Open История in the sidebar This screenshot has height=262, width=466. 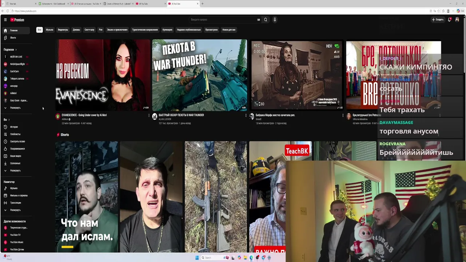16,127
